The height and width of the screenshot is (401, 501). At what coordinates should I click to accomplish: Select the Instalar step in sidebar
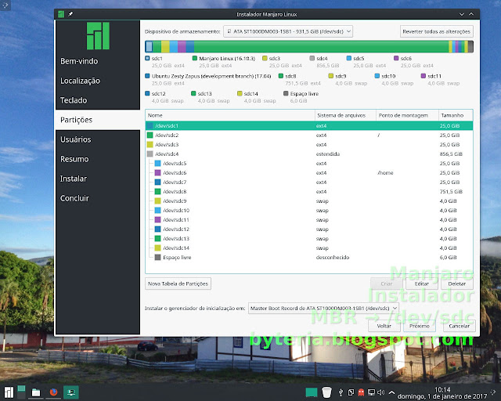click(98, 179)
